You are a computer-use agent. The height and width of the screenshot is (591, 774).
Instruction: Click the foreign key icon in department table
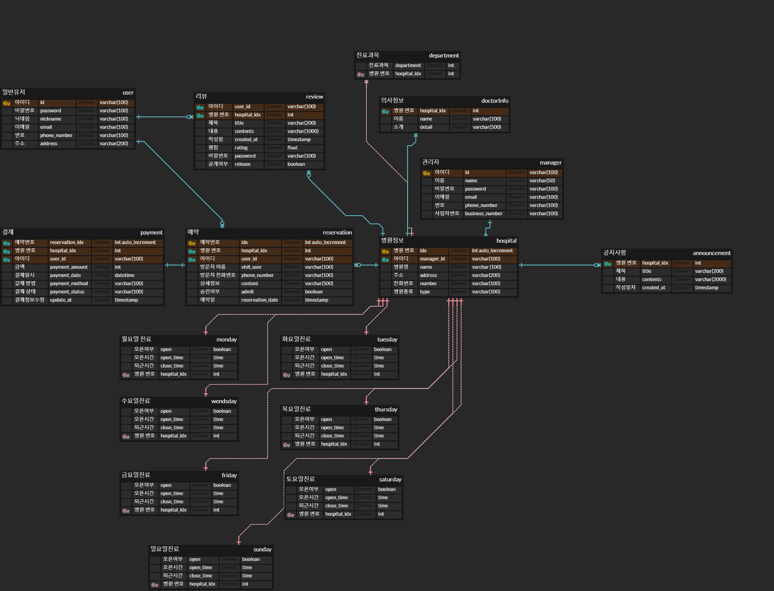point(361,74)
